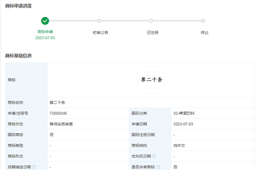Click the 是否共有商标 value 否
257x170 pixels.
tap(175, 167)
